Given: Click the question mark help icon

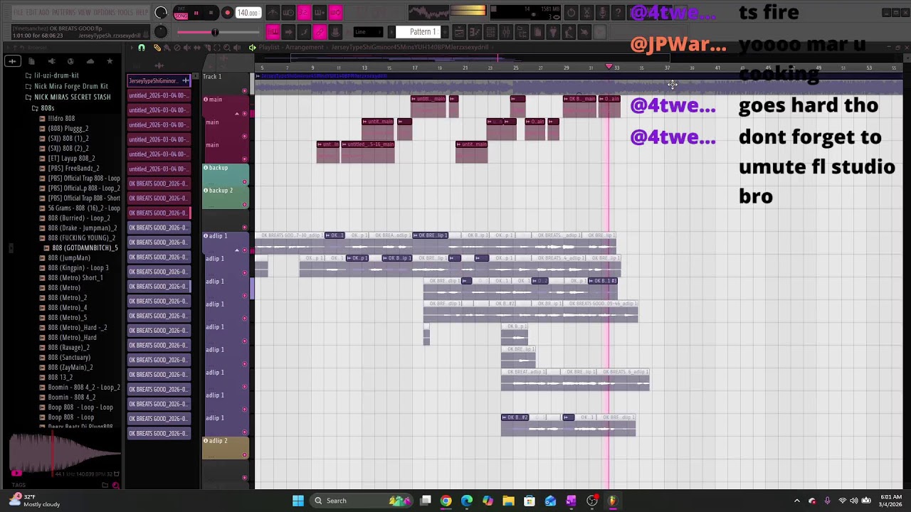Looking at the screenshot, I should 618,13.
